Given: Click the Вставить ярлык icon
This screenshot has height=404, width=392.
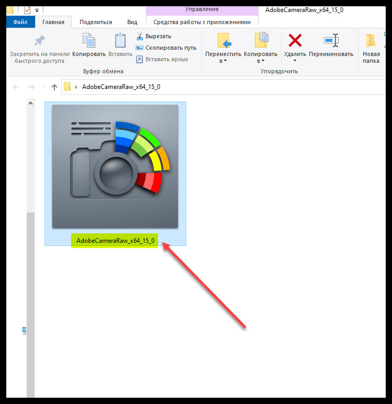Looking at the screenshot, I should click(x=139, y=59).
